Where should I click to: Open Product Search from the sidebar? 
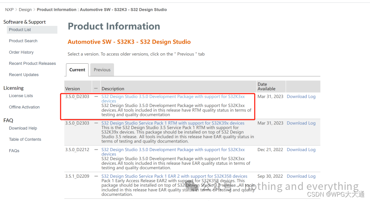[23, 41]
